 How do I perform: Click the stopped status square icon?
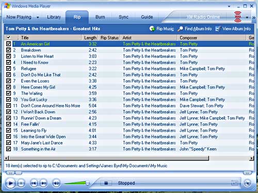click(106, 183)
